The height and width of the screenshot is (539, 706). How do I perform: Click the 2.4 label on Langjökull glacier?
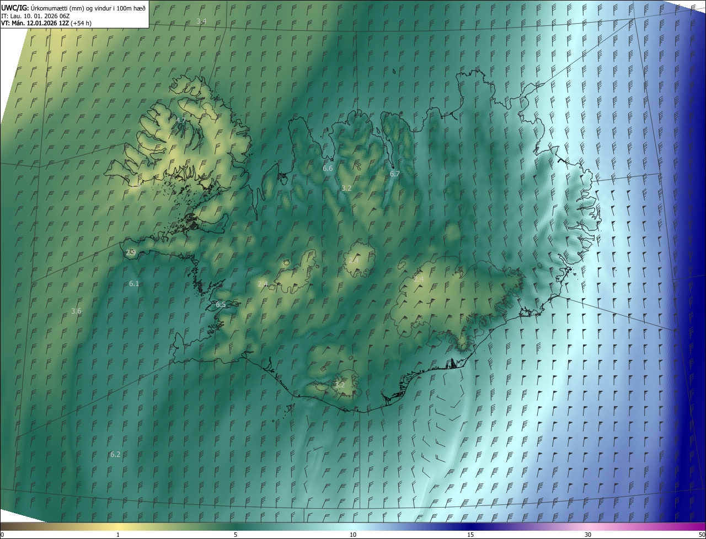pyautogui.click(x=263, y=284)
